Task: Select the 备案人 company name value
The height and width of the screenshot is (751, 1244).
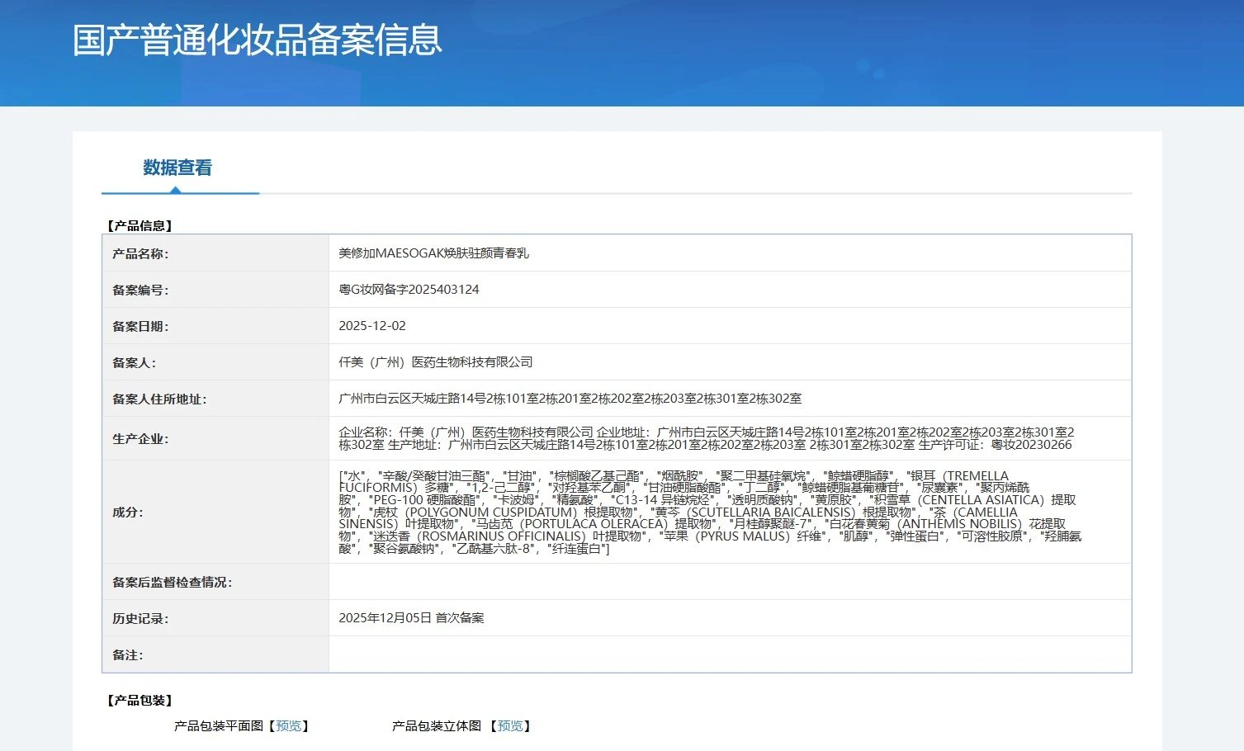Action: [436, 362]
